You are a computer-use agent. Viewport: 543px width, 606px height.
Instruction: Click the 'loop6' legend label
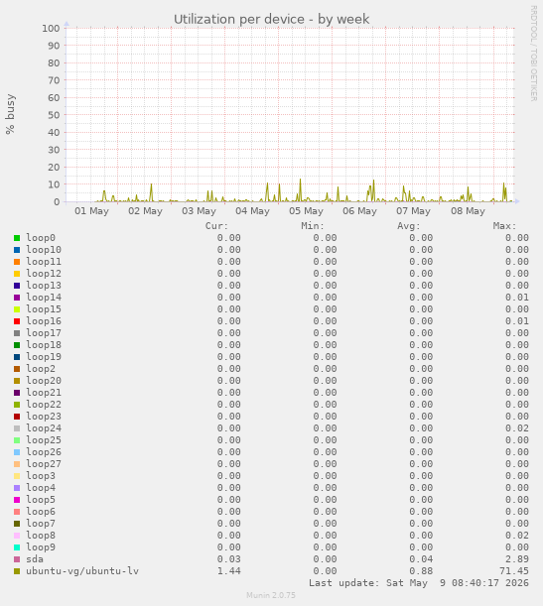tap(41, 512)
